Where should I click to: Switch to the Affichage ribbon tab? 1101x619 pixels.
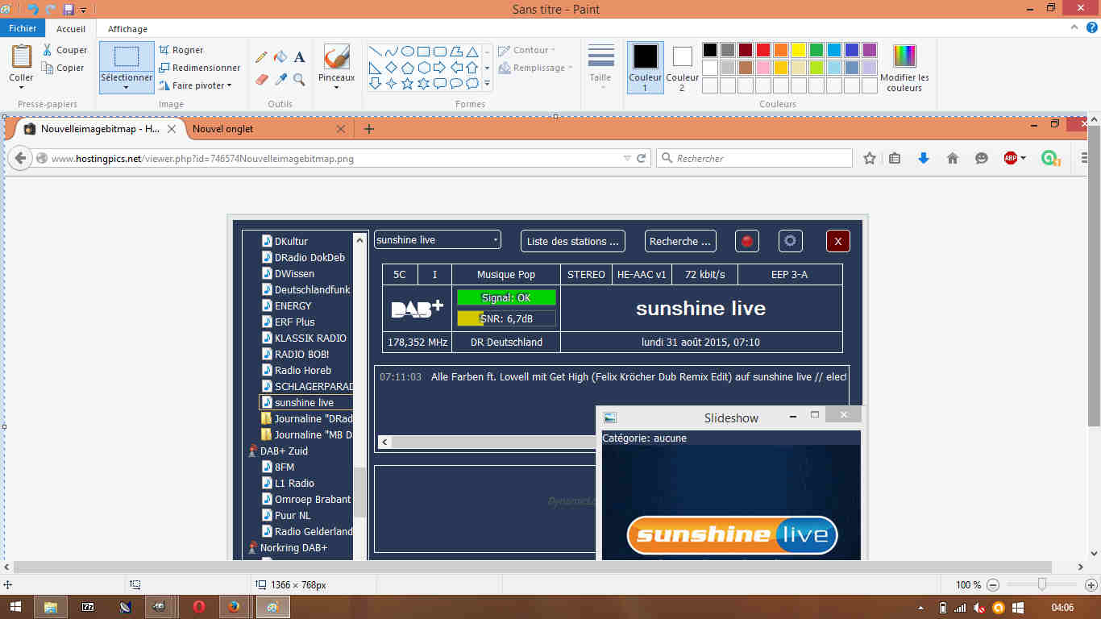128,28
